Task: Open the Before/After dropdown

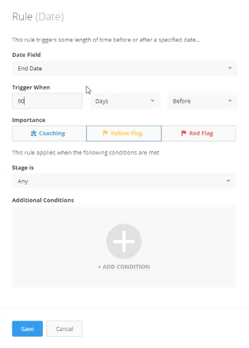Action: pos(203,101)
